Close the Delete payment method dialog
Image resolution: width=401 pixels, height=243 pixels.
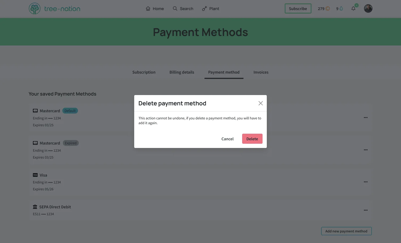[260, 103]
